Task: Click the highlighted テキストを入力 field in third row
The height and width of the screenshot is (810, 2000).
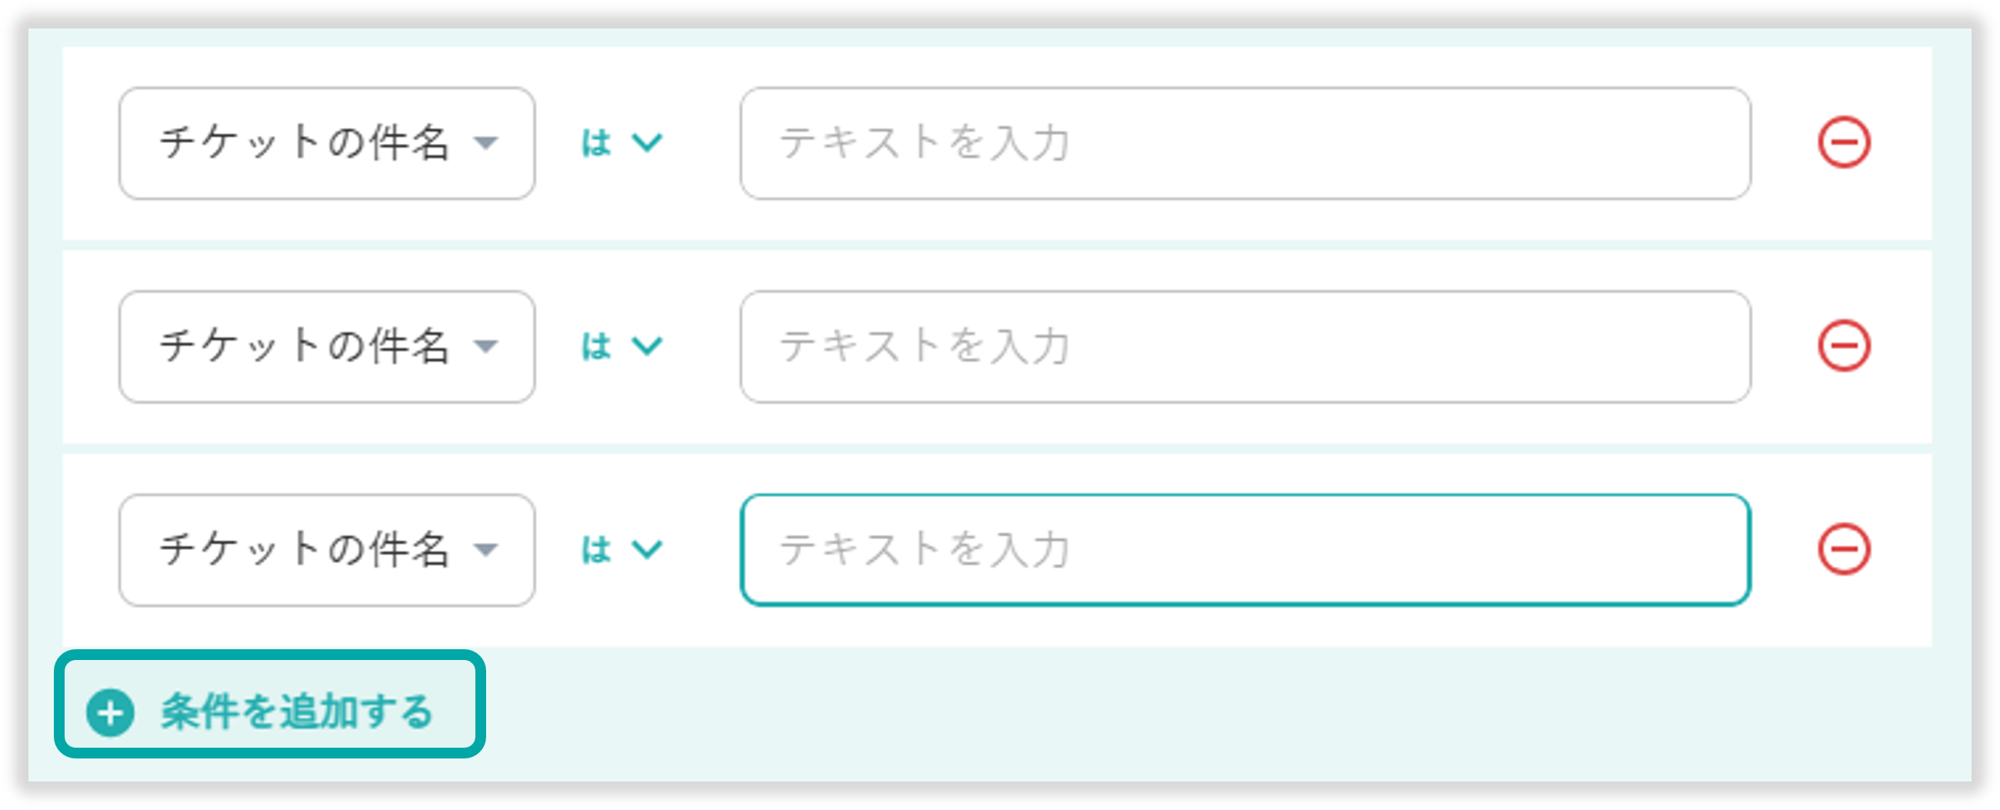Action: pos(1245,550)
